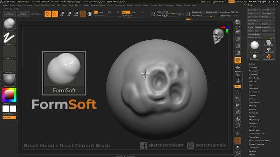Toggle the M material channel button
280x157 pixels.
[x=118, y=12]
